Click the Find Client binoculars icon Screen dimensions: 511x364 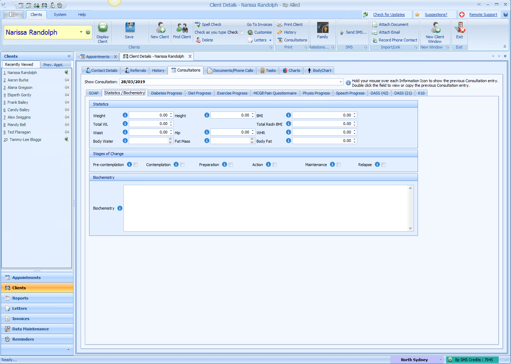click(182, 28)
